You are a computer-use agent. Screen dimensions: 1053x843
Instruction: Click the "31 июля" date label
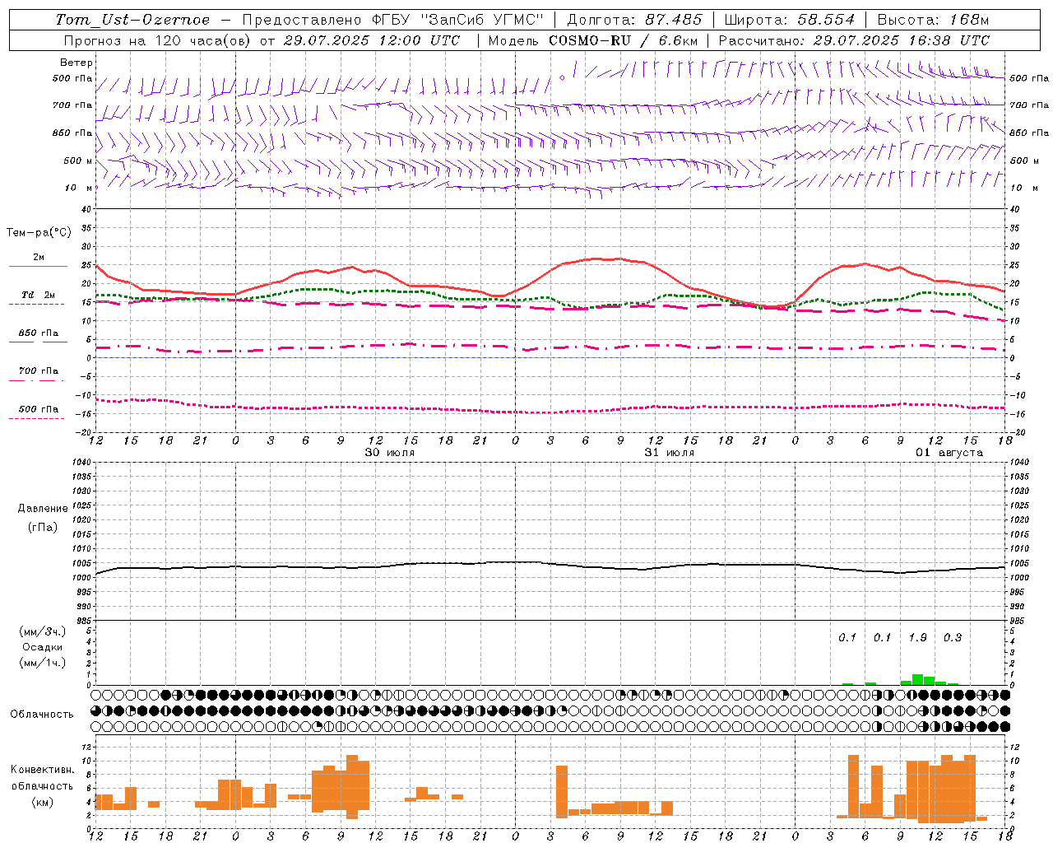pyautogui.click(x=670, y=453)
